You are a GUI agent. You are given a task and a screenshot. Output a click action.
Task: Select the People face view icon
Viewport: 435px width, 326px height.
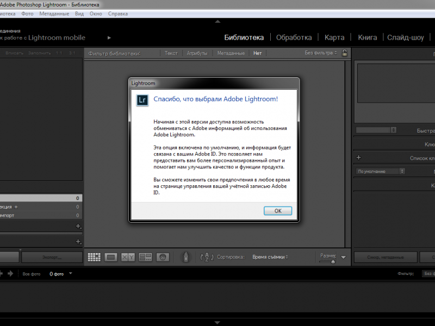tap(163, 257)
